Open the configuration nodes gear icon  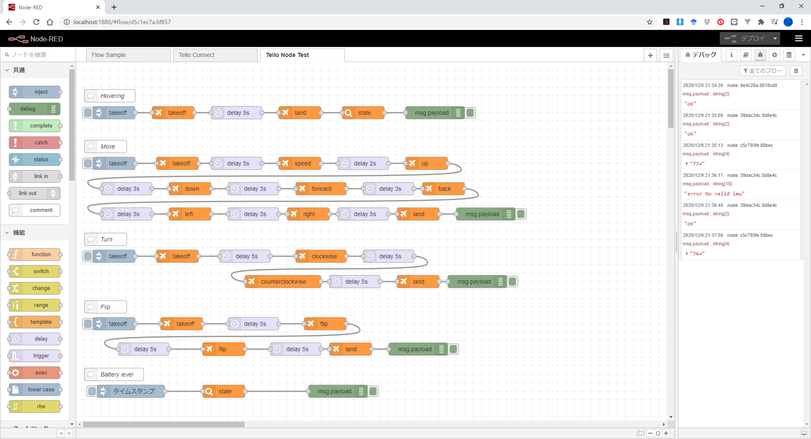point(775,55)
